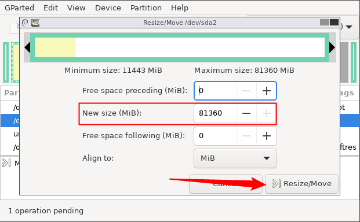Screen dimensions: 360x222
Task: Open the Partition menu
Action: (146, 8)
